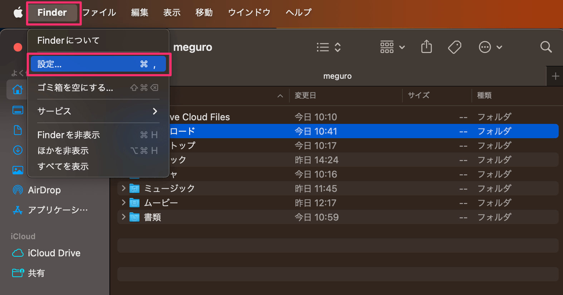Screen dimensions: 563x295
Task: Expand the ミュージック folder
Action: click(123, 188)
